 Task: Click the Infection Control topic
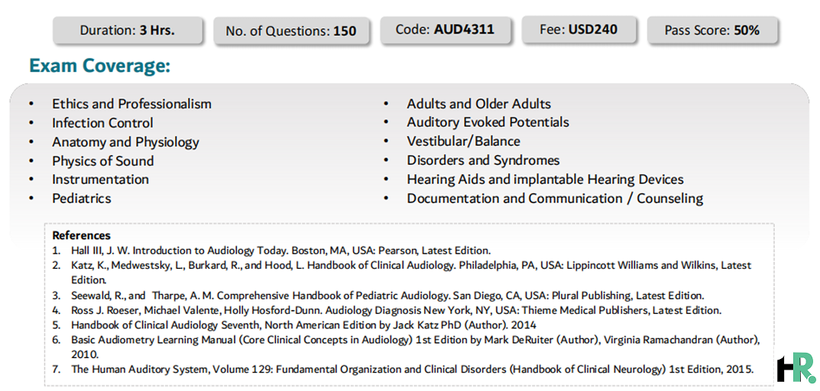click(x=102, y=123)
